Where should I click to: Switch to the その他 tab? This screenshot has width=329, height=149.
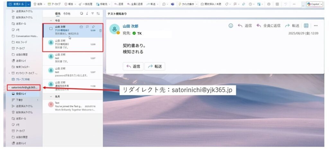[x=67, y=14]
